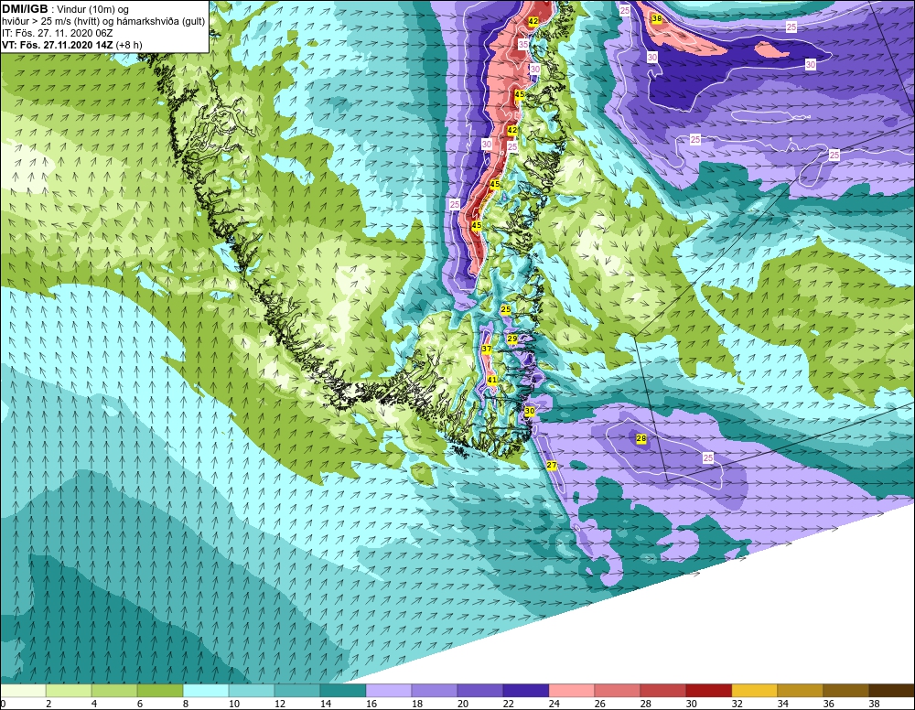Click the legend scale number 20
The image size is (915, 710).
tap(463, 705)
